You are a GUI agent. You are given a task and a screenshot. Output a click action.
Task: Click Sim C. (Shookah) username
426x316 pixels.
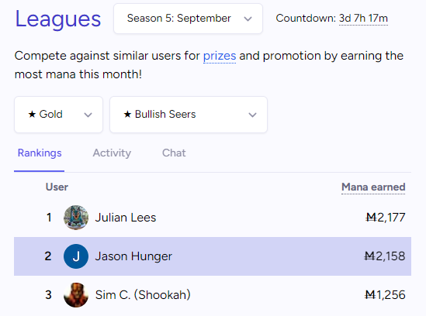[143, 295]
